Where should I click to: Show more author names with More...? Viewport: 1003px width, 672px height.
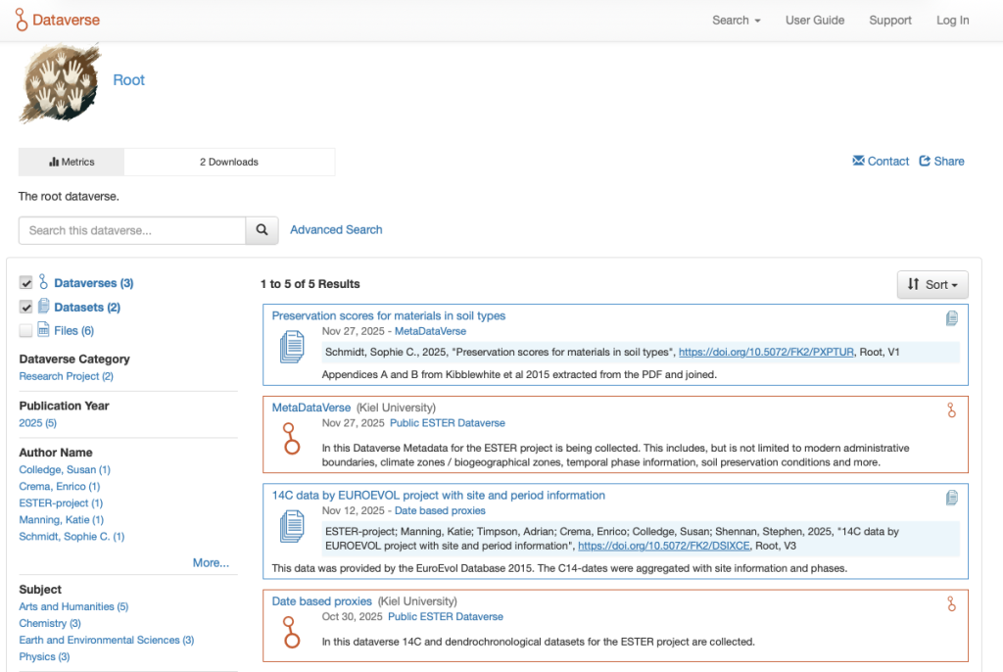click(211, 563)
